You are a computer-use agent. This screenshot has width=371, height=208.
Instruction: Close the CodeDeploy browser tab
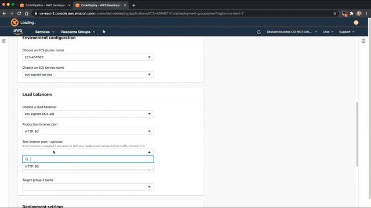[125, 5]
